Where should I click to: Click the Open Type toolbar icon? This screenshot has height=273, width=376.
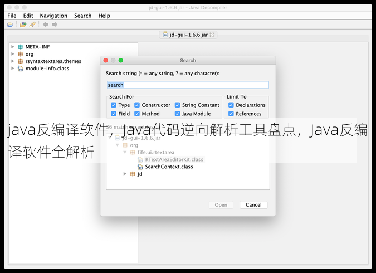(x=23, y=25)
